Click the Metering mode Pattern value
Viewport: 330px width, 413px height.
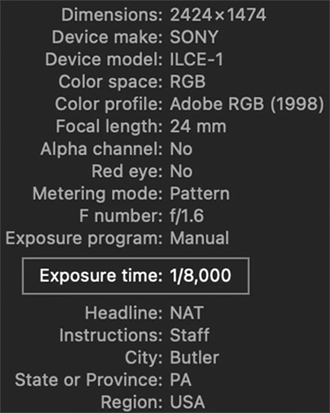tap(200, 193)
